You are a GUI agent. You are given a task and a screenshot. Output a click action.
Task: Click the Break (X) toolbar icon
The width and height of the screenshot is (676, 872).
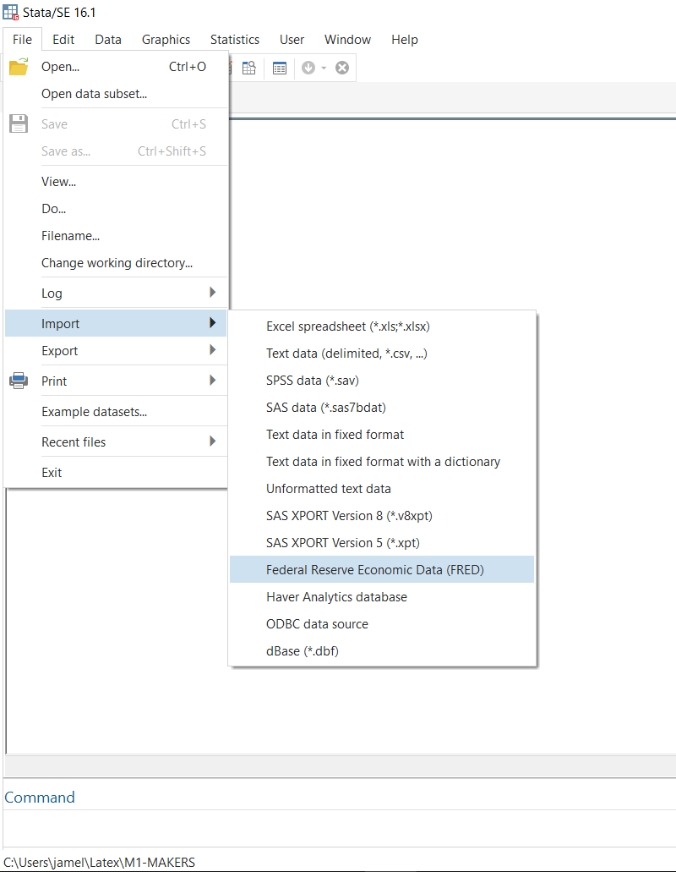click(x=342, y=68)
